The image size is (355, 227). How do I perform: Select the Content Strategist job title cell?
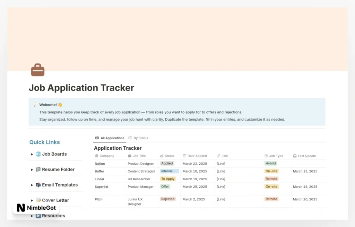coord(142,171)
